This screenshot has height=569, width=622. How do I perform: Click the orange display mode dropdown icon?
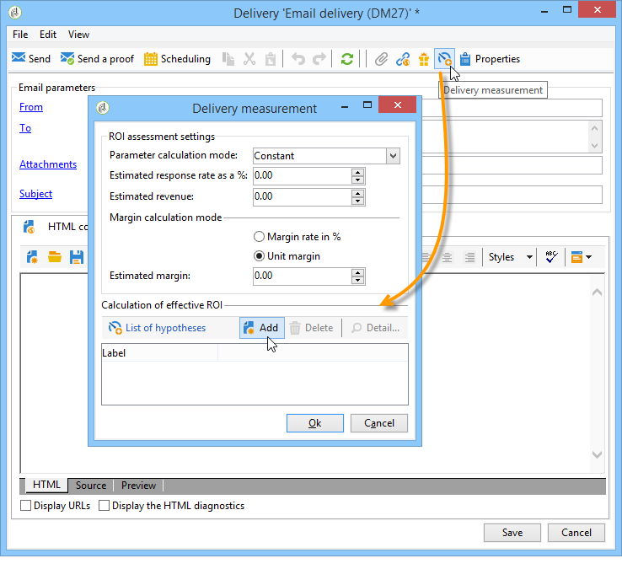point(582,257)
